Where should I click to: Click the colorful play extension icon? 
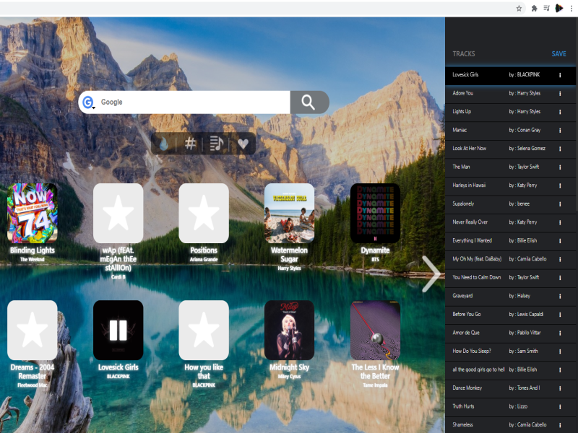click(558, 8)
